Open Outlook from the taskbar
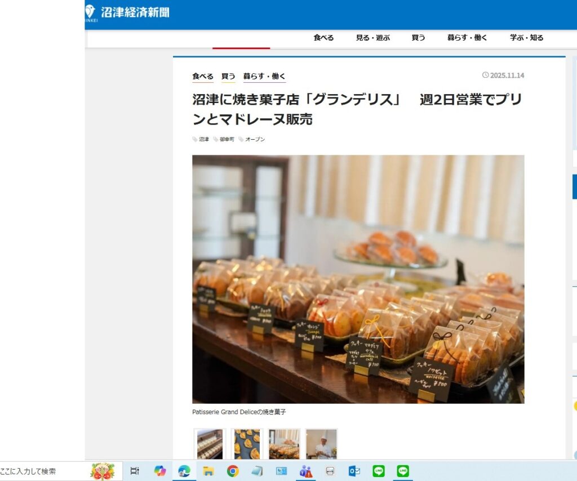The image size is (577, 481). [354, 471]
